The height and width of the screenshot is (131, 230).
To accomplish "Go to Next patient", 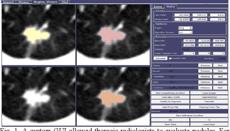I will 220,65.
